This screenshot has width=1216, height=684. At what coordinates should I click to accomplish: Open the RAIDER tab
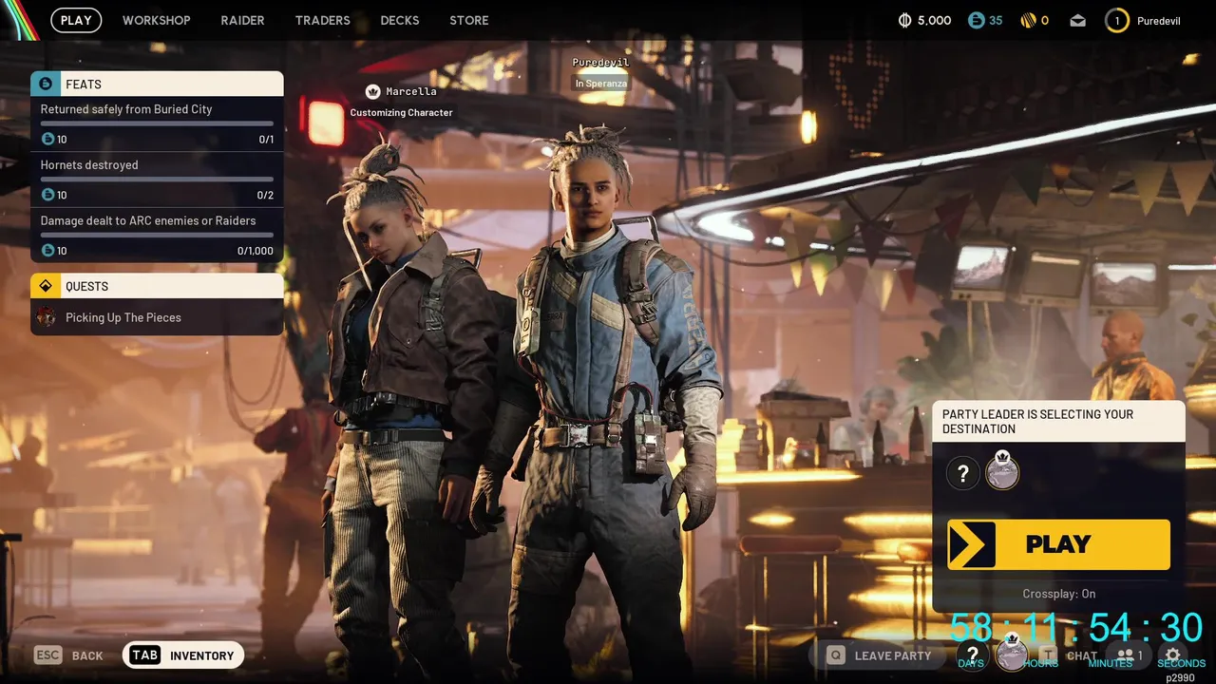(x=243, y=20)
